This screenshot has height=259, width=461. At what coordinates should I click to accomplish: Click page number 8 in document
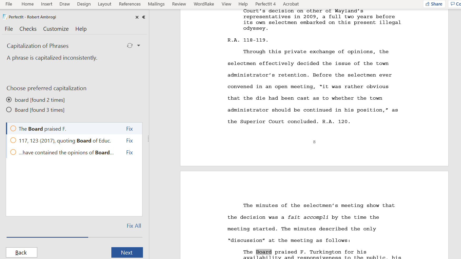click(314, 142)
